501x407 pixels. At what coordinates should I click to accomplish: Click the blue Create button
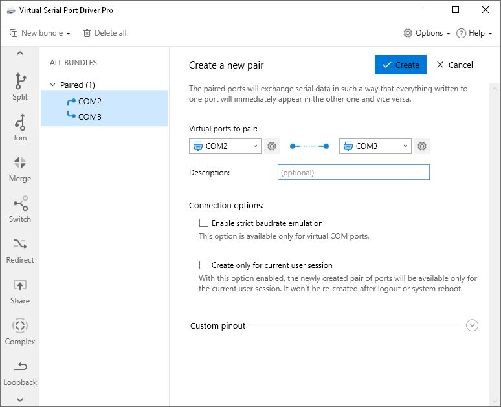coord(401,65)
